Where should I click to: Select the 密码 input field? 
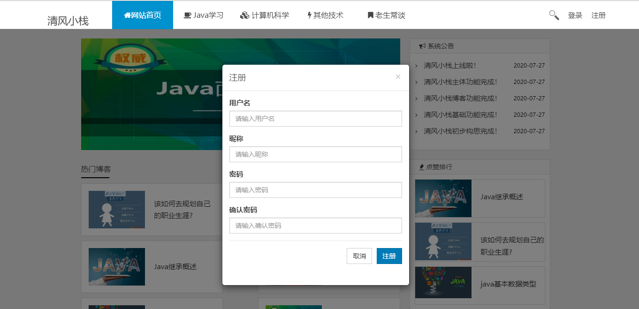click(x=316, y=190)
